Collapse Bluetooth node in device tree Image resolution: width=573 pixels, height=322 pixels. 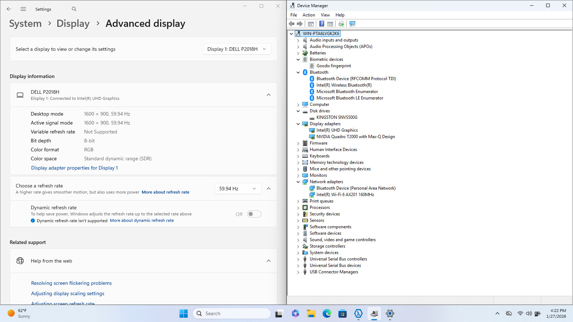pyautogui.click(x=298, y=72)
